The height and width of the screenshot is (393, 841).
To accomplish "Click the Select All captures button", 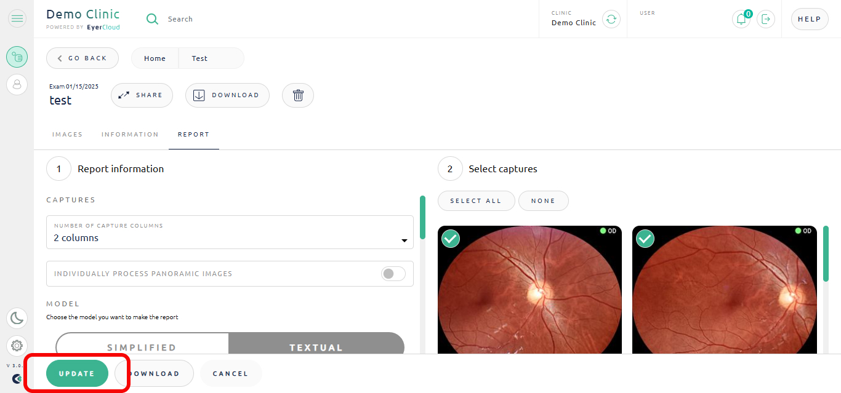I will [476, 201].
